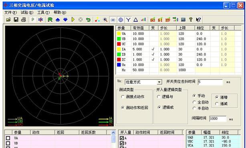Select the triangle (delta connection) icon
The width and height of the screenshot is (246, 148).
136,20
